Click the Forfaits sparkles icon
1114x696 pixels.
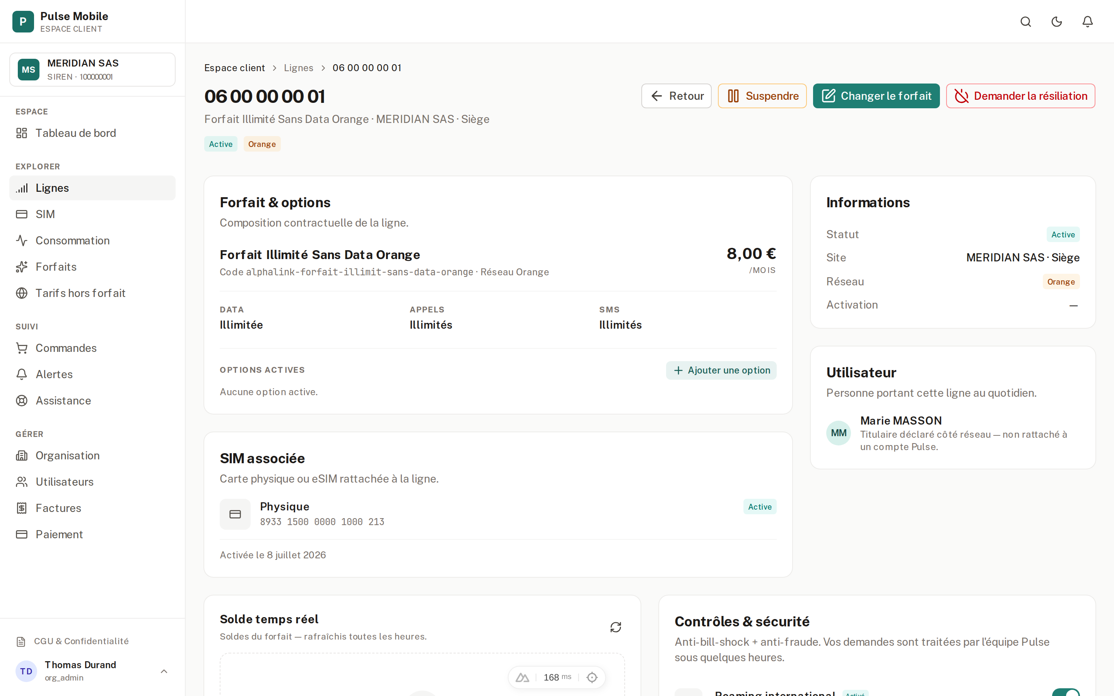click(22, 266)
